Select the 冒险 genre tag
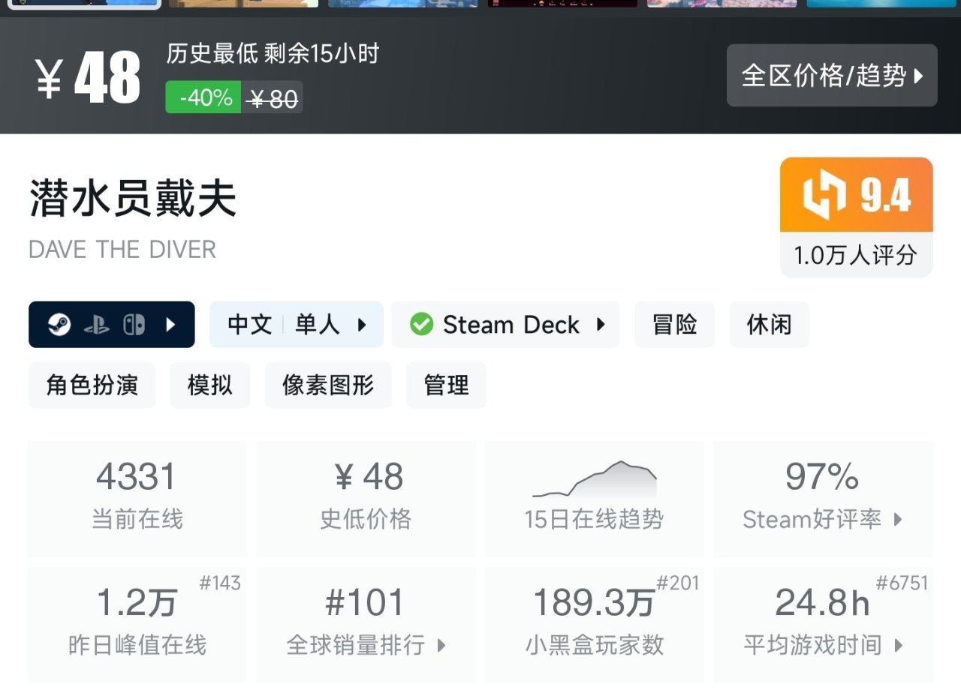The image size is (961, 693). pos(675,325)
